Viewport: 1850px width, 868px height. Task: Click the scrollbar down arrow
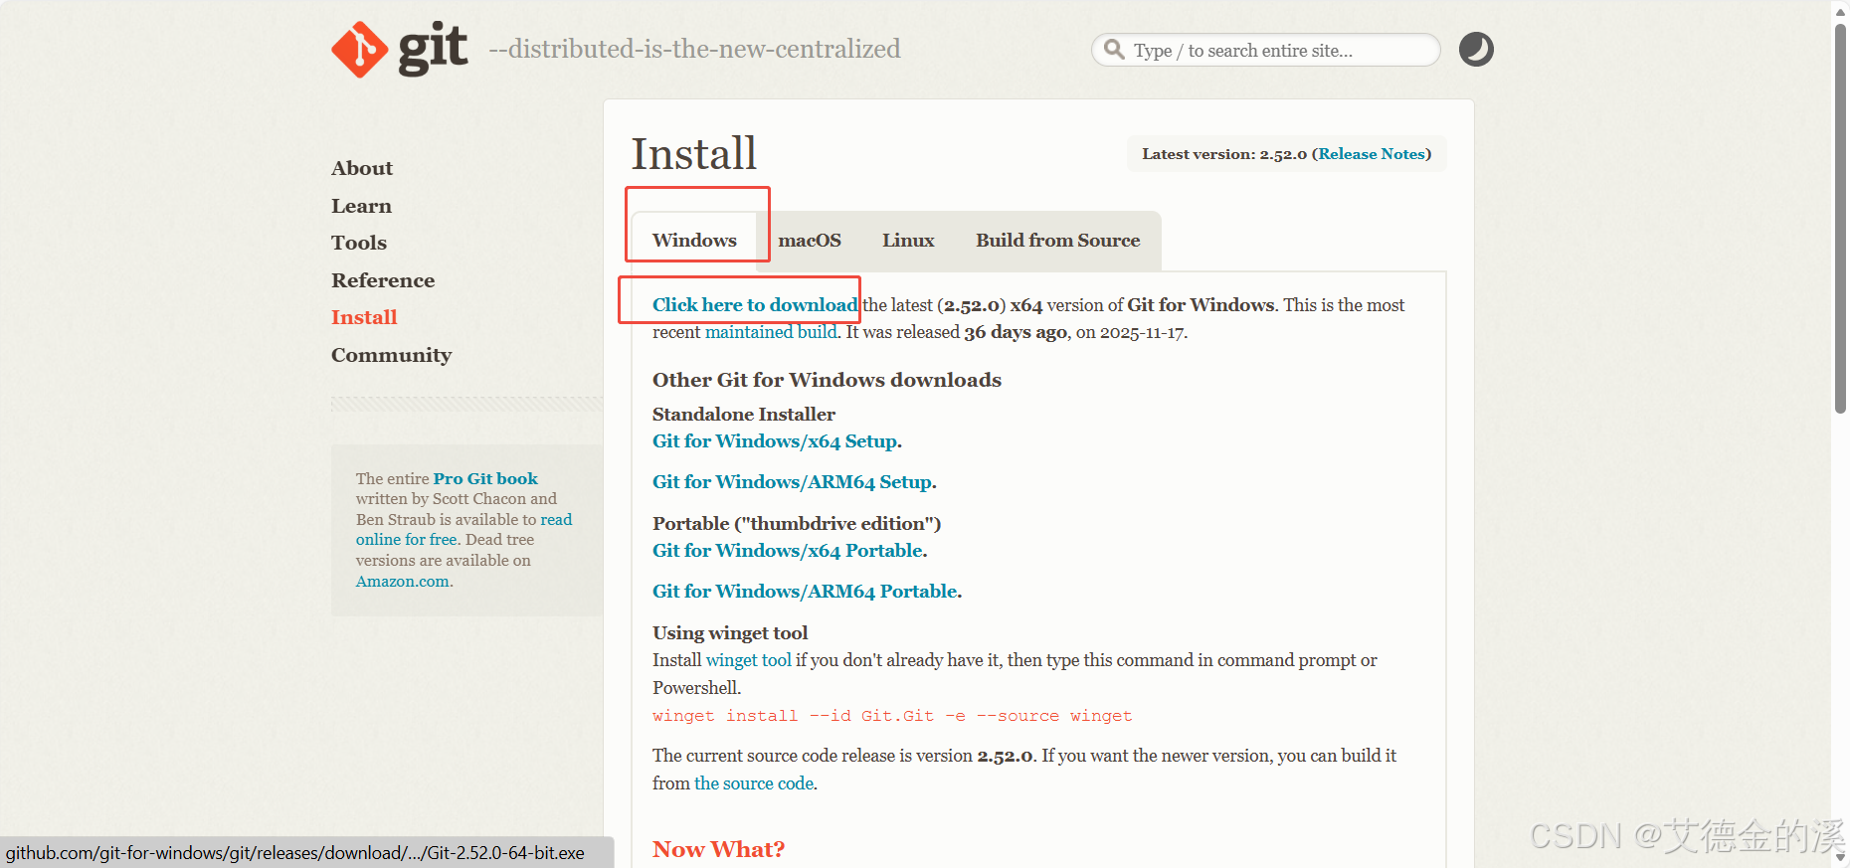(x=1840, y=857)
